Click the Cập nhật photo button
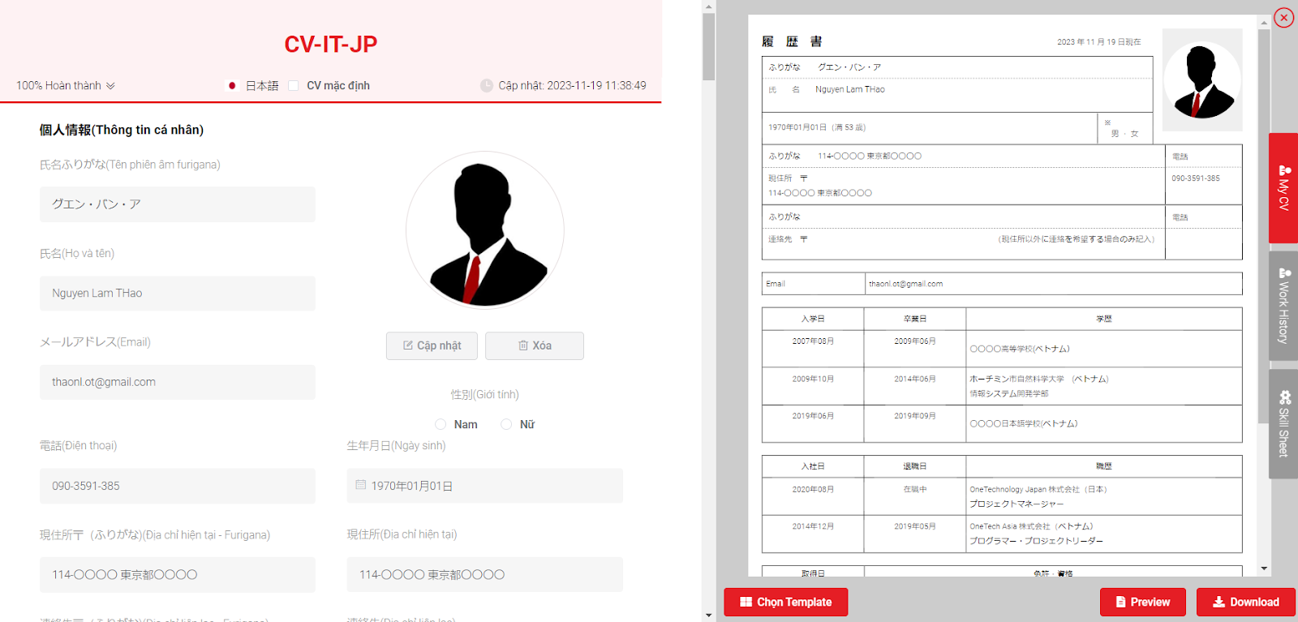Image resolution: width=1298 pixels, height=622 pixels. [x=432, y=345]
